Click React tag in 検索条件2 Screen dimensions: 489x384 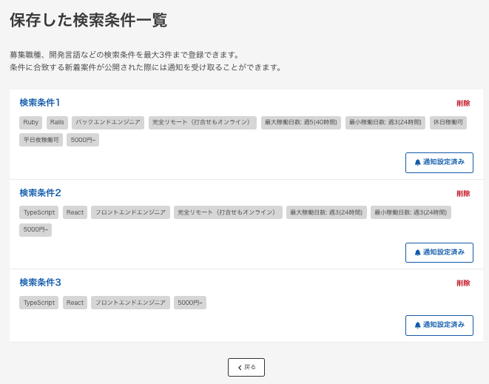tap(75, 212)
